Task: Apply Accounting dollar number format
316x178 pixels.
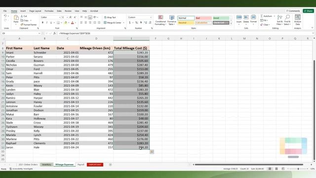Action: point(129,23)
